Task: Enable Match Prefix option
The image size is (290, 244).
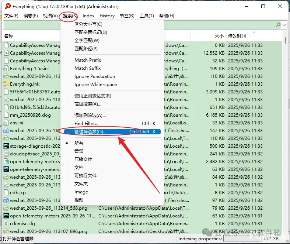Action: coord(112,60)
